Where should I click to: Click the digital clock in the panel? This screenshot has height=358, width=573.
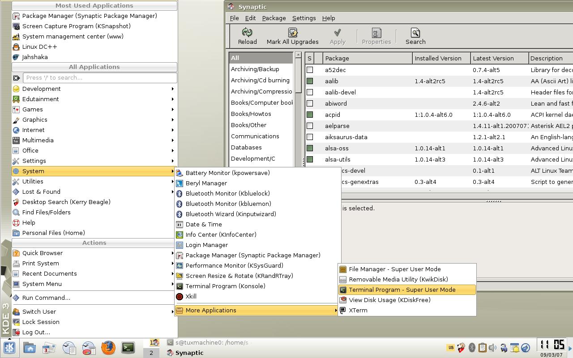pyautogui.click(x=552, y=345)
